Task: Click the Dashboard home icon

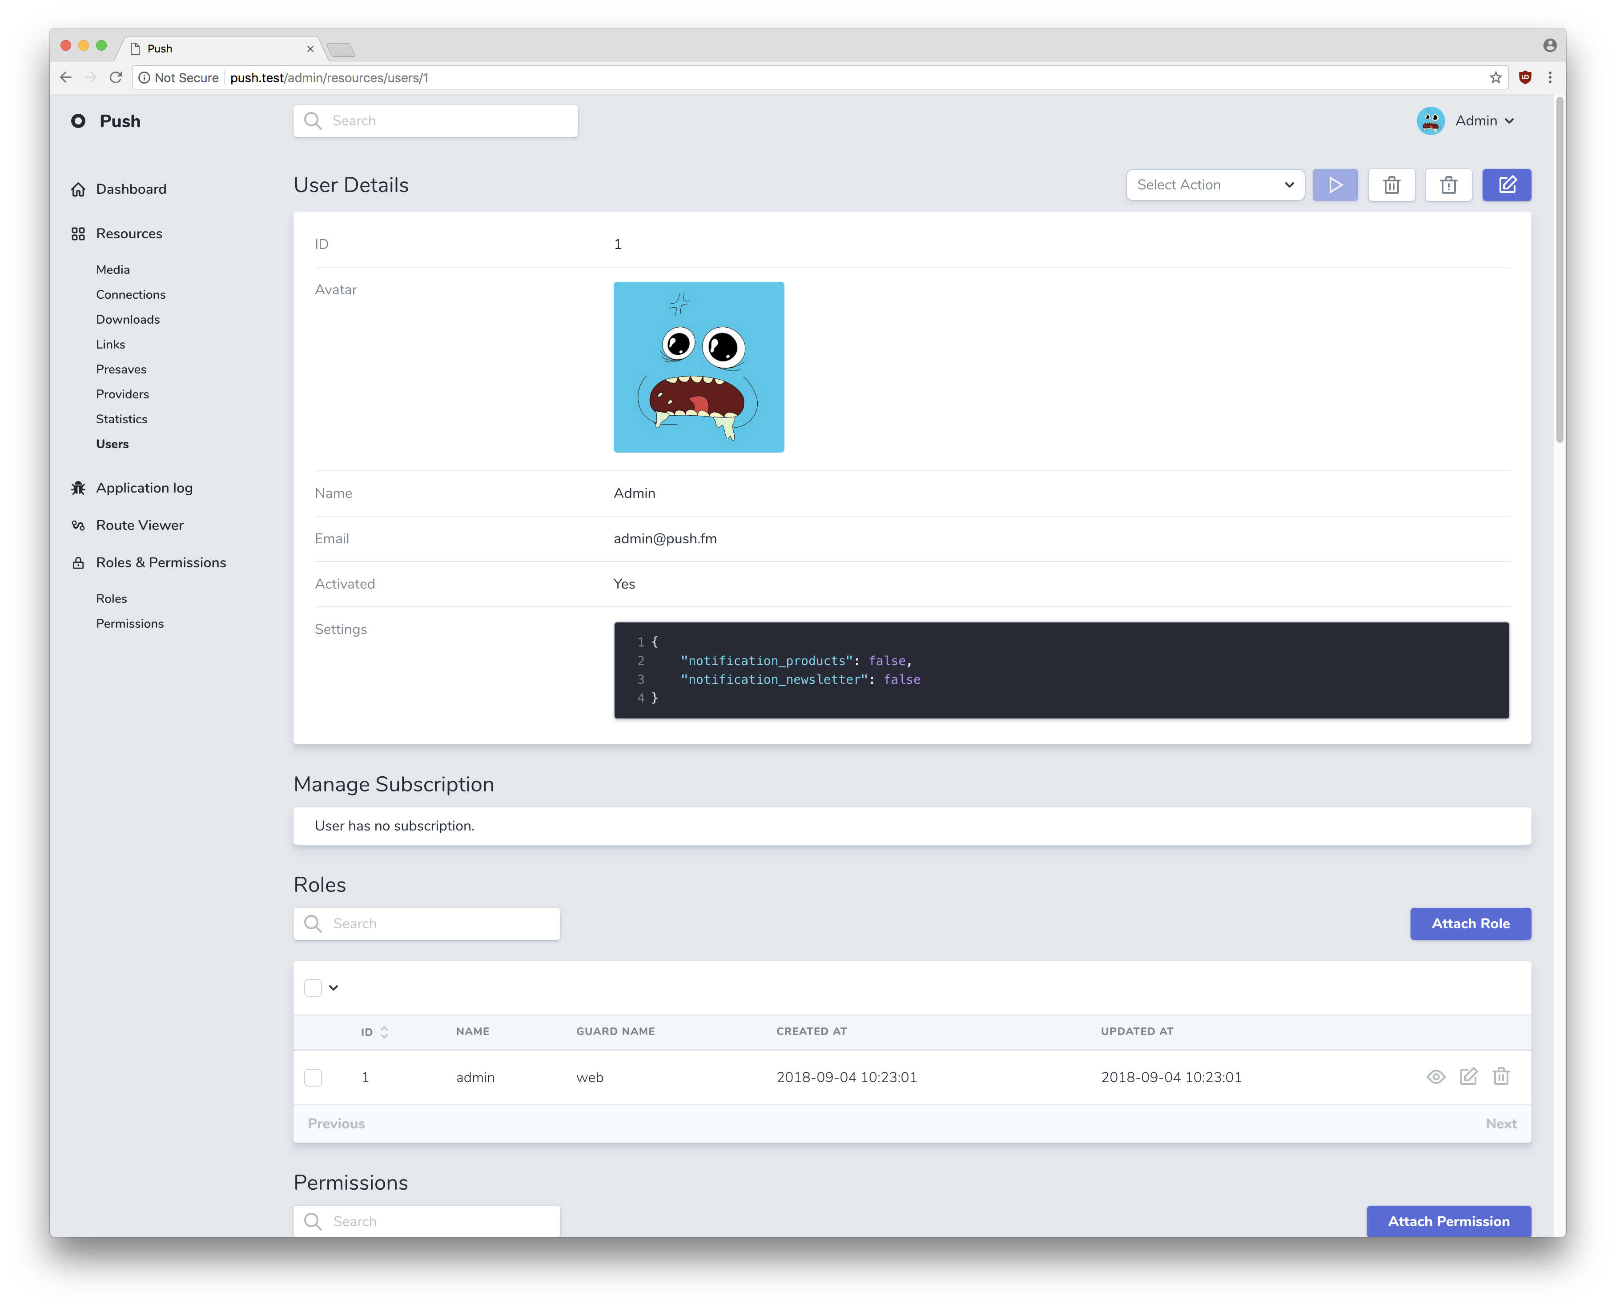Action: click(x=78, y=189)
